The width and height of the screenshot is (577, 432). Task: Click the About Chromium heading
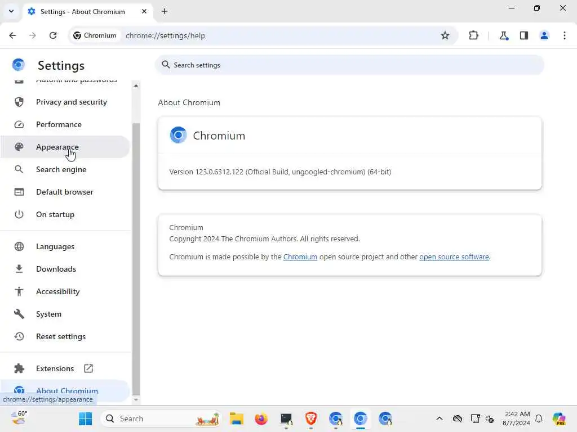click(x=189, y=102)
